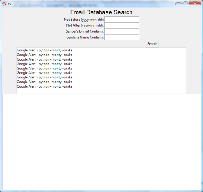Close the tk window

(195, 3)
